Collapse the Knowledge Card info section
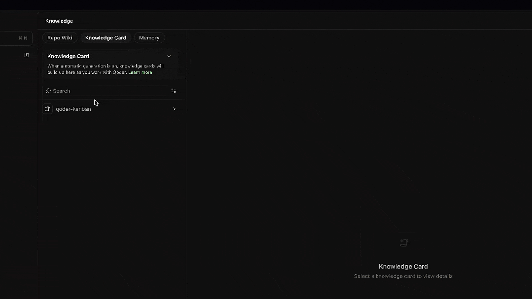This screenshot has height=299, width=532. 169,56
